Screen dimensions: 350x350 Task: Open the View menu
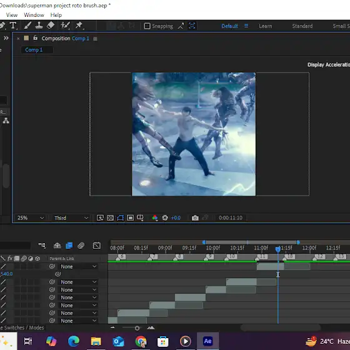(x=12, y=15)
